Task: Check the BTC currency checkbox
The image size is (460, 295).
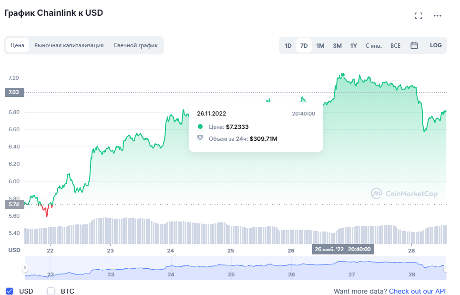Action: pos(51,291)
